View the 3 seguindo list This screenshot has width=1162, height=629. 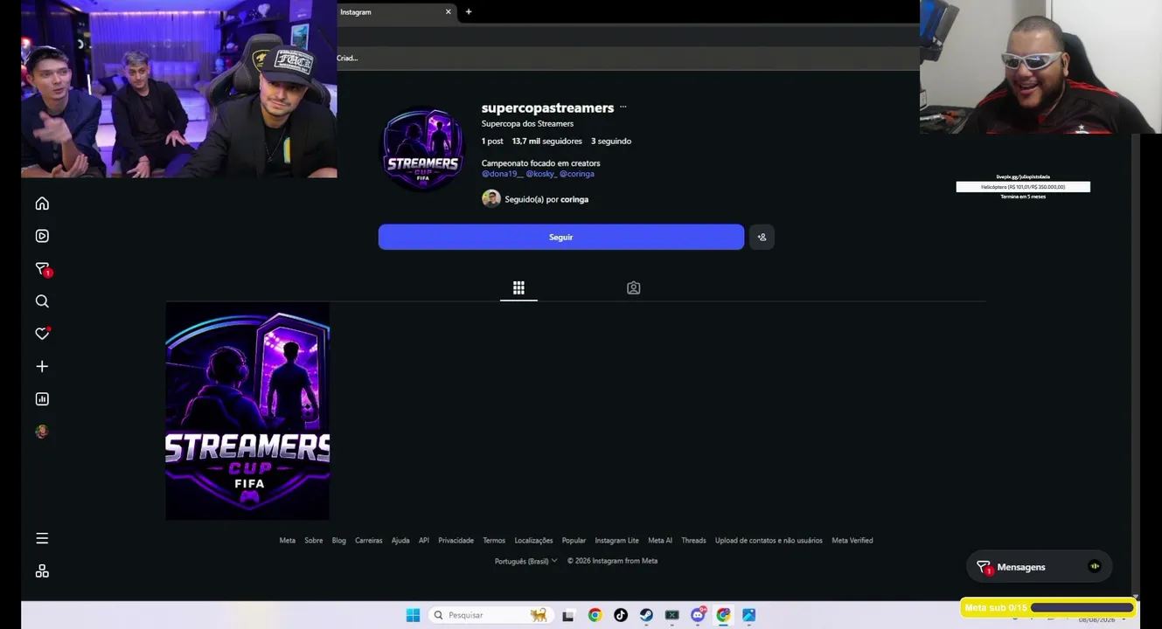click(611, 141)
